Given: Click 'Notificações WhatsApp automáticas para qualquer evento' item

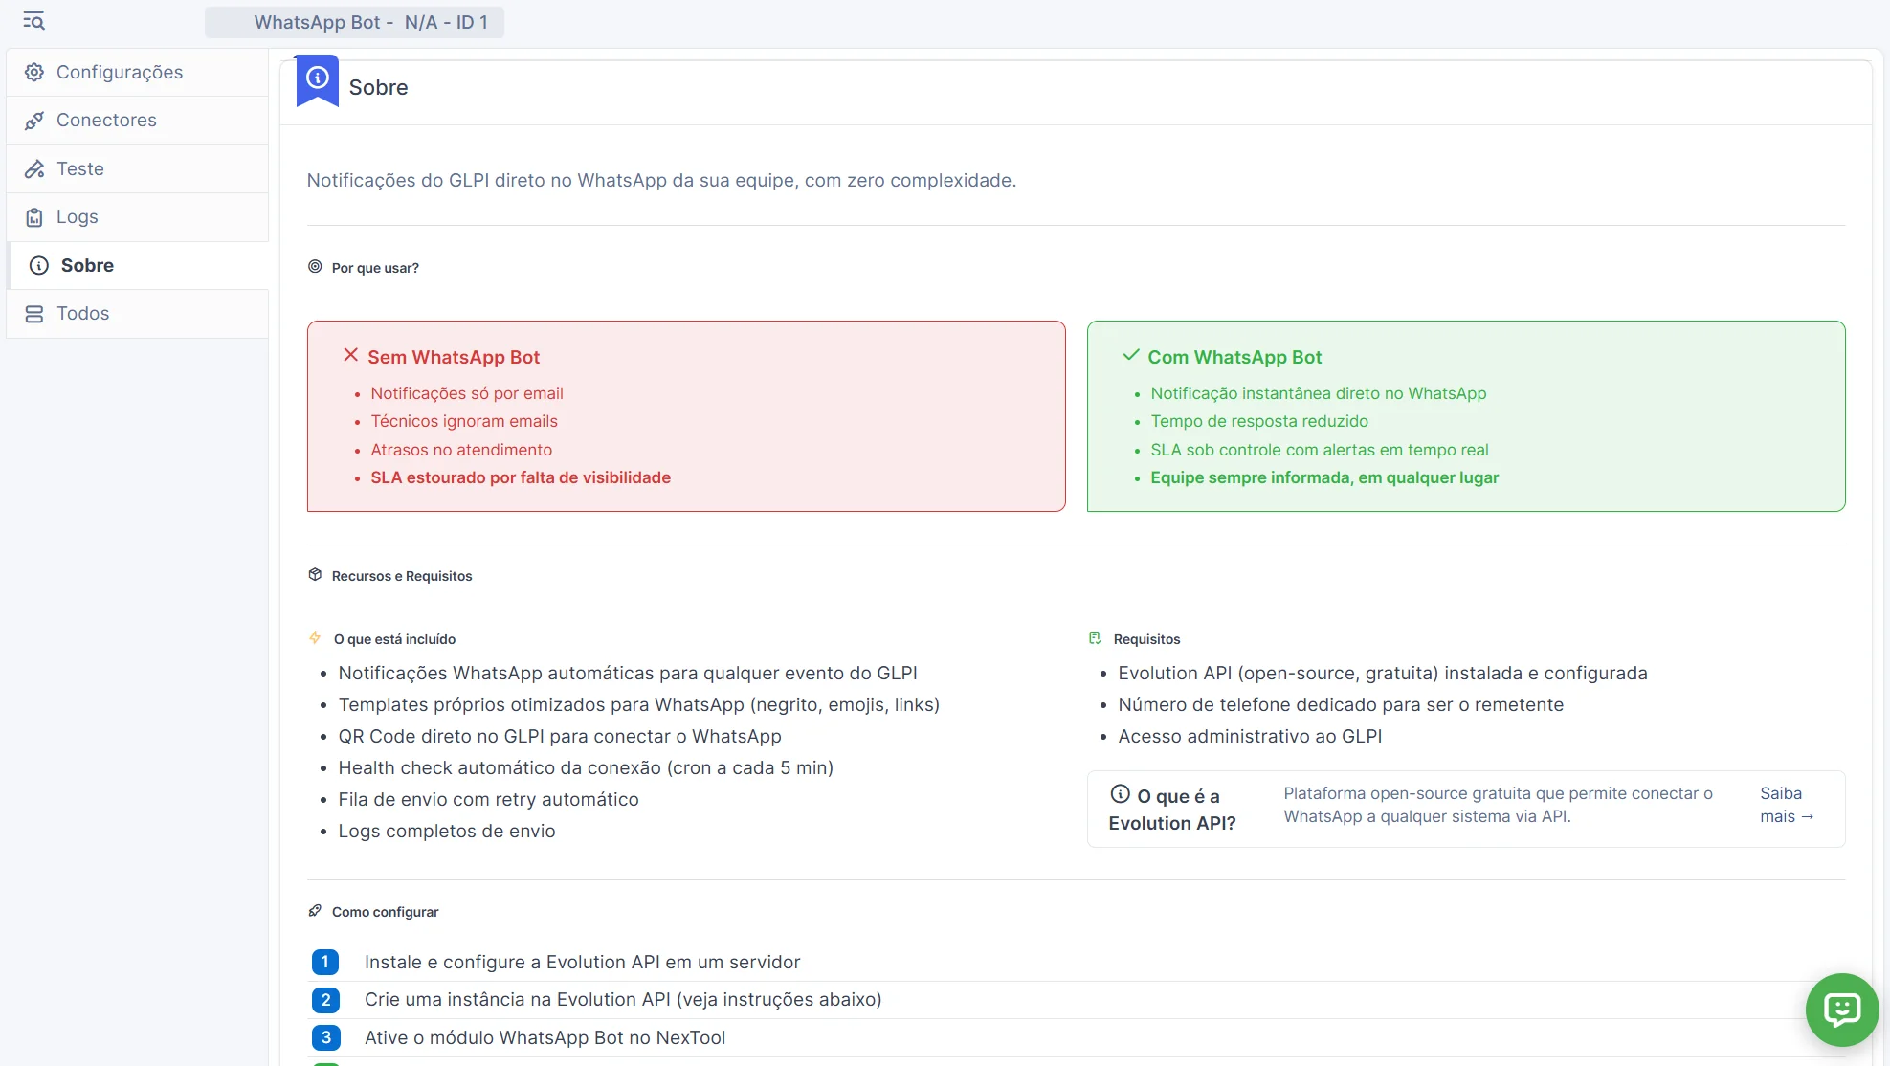Looking at the screenshot, I should [628, 674].
